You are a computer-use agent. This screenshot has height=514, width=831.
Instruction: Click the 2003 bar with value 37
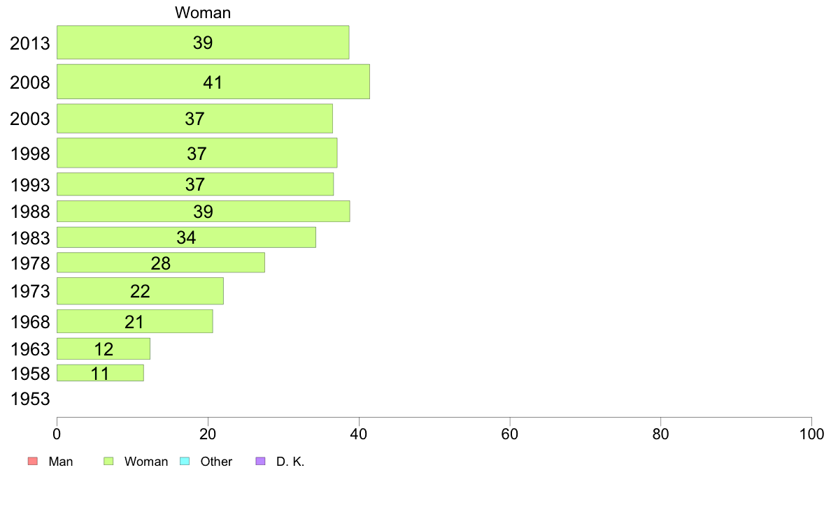(194, 119)
